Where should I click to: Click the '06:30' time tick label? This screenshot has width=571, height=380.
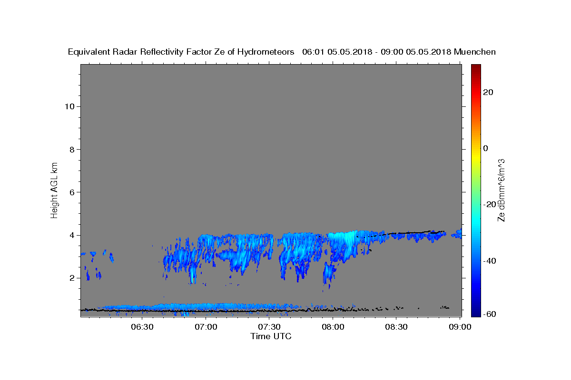(x=143, y=327)
